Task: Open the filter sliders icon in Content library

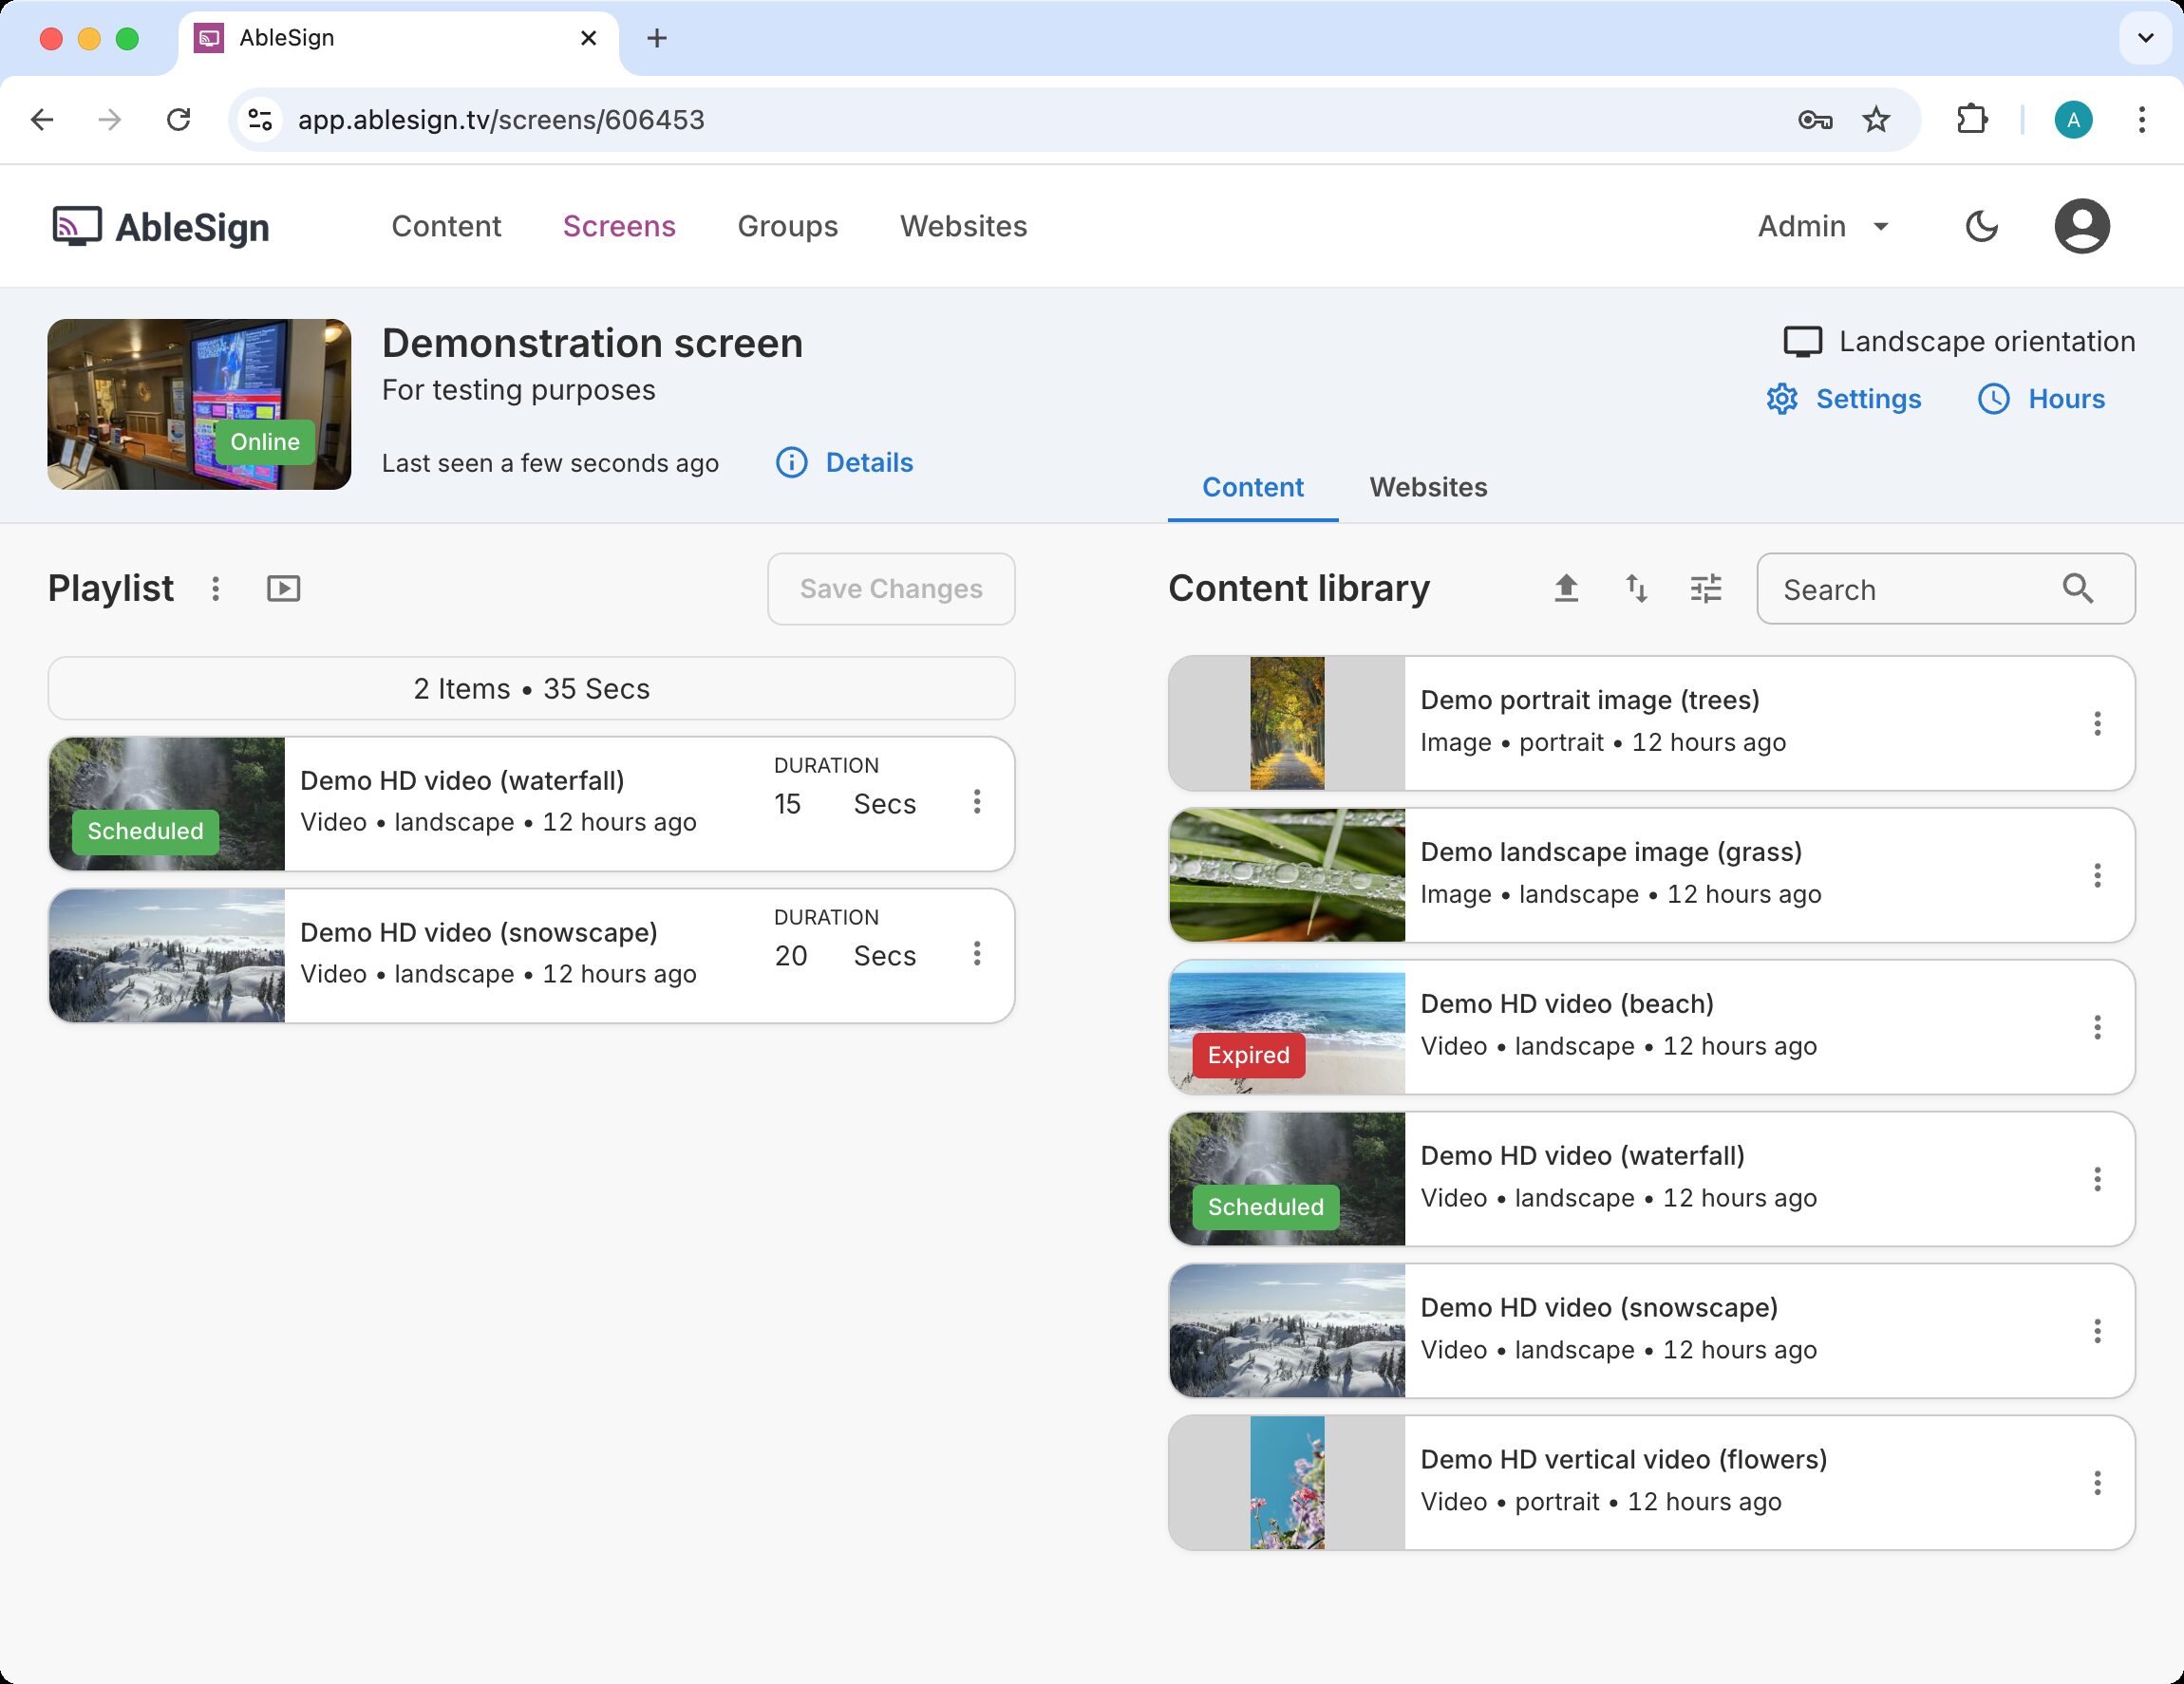Action: [1706, 589]
